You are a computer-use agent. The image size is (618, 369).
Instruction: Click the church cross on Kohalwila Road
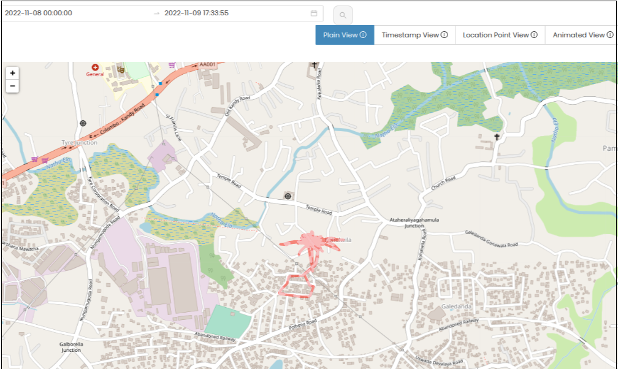point(314,64)
